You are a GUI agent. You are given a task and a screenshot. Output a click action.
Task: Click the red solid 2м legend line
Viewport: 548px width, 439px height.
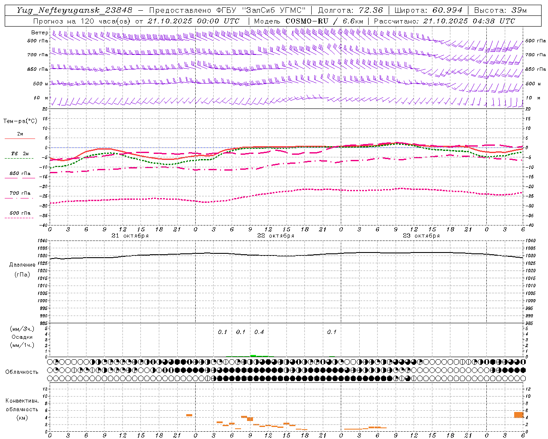(20, 138)
